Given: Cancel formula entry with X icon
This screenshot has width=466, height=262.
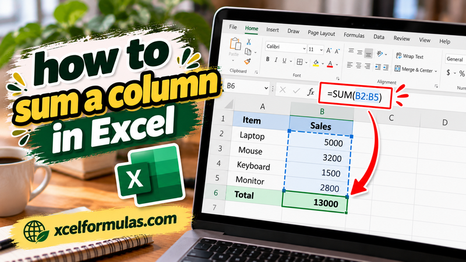Looking at the screenshot, I should (x=283, y=90).
